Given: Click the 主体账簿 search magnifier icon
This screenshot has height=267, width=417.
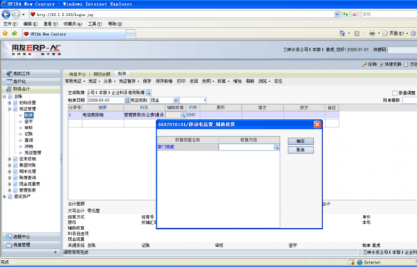Looking at the screenshot, I should click(x=148, y=92).
